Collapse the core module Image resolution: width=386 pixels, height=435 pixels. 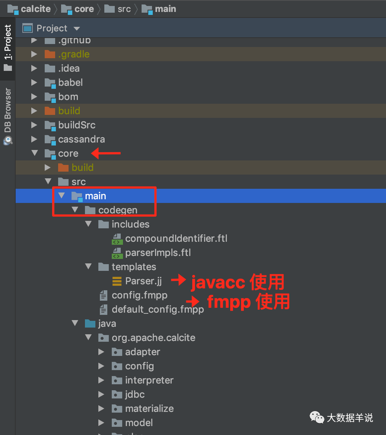tap(34, 153)
